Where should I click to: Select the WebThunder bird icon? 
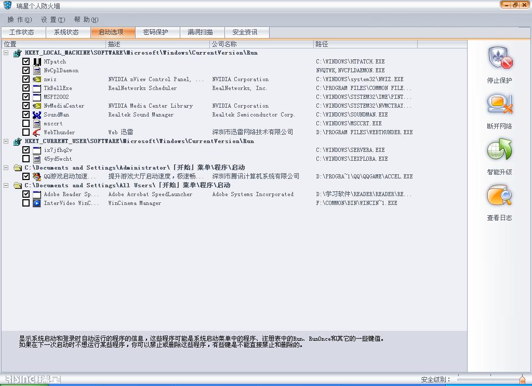tap(37, 132)
